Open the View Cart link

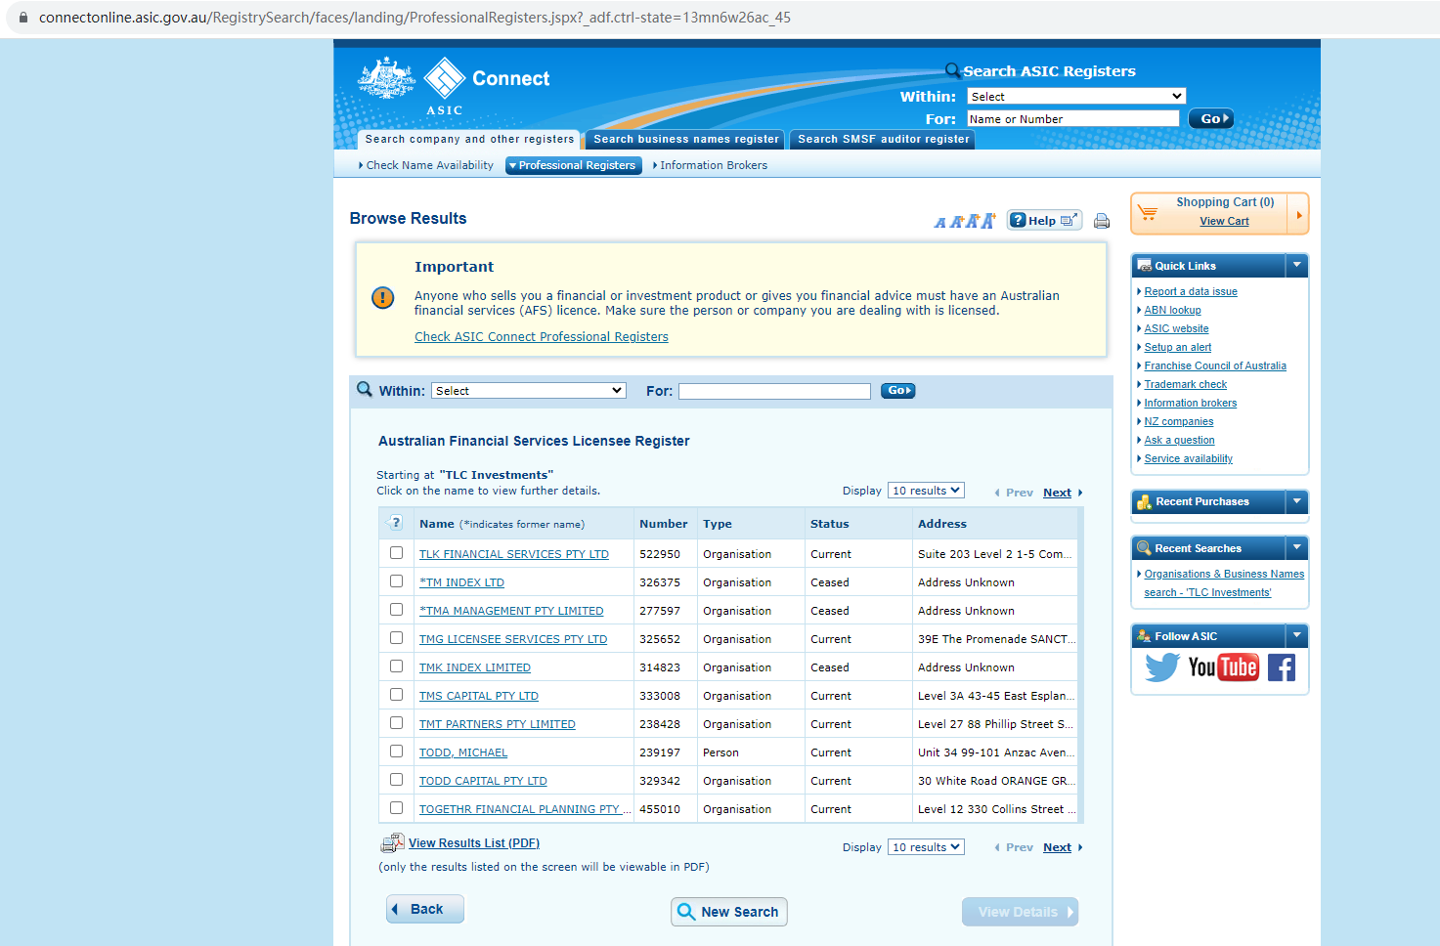[1225, 222]
